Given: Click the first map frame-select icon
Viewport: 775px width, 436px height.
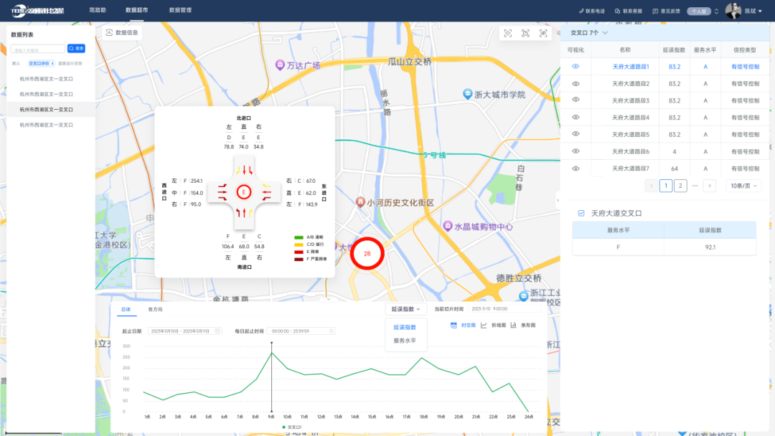Looking at the screenshot, I should pyautogui.click(x=508, y=34).
